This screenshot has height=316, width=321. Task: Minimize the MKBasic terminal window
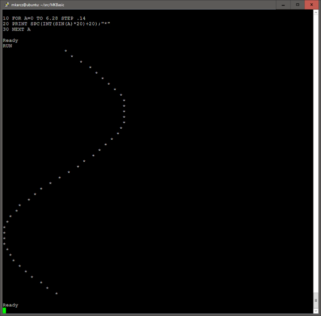(x=283, y=5)
